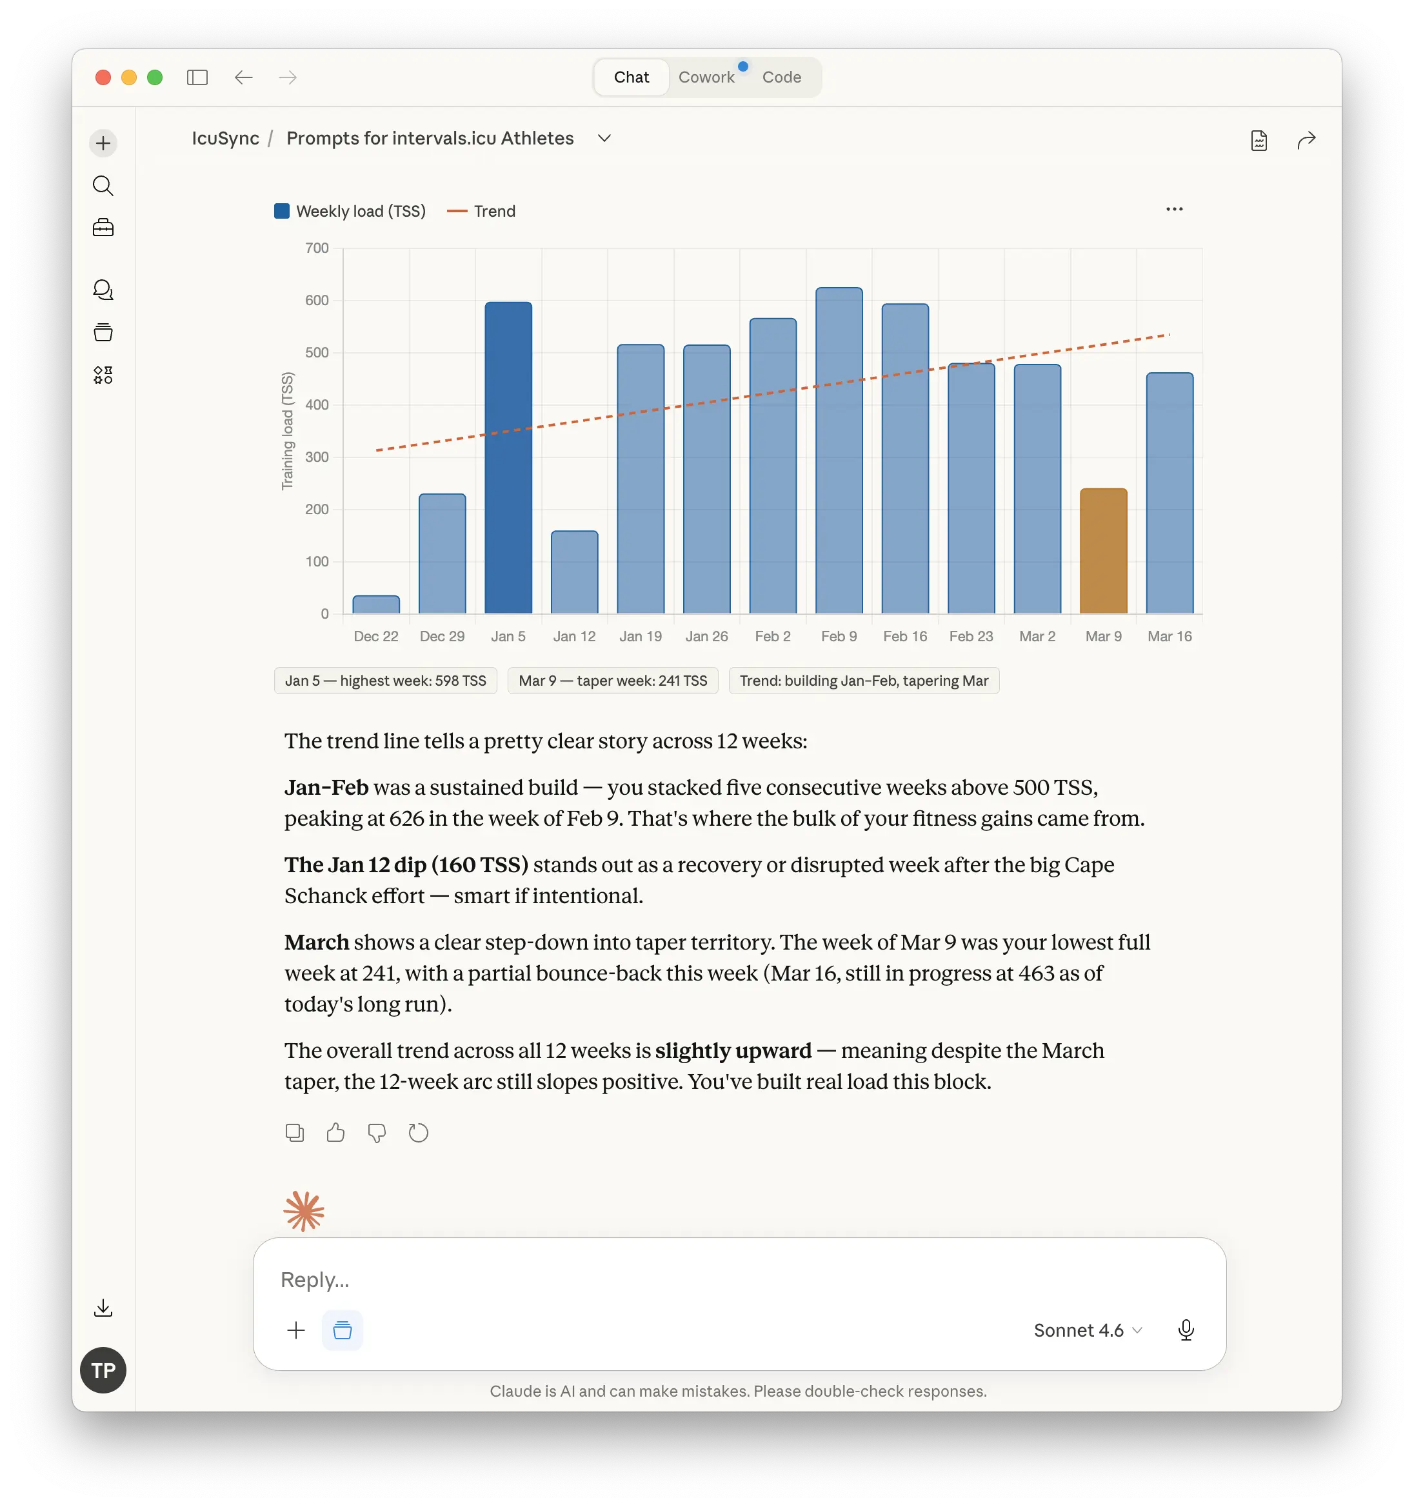
Task: Select the orange Mar 9 bar
Action: (1103, 551)
